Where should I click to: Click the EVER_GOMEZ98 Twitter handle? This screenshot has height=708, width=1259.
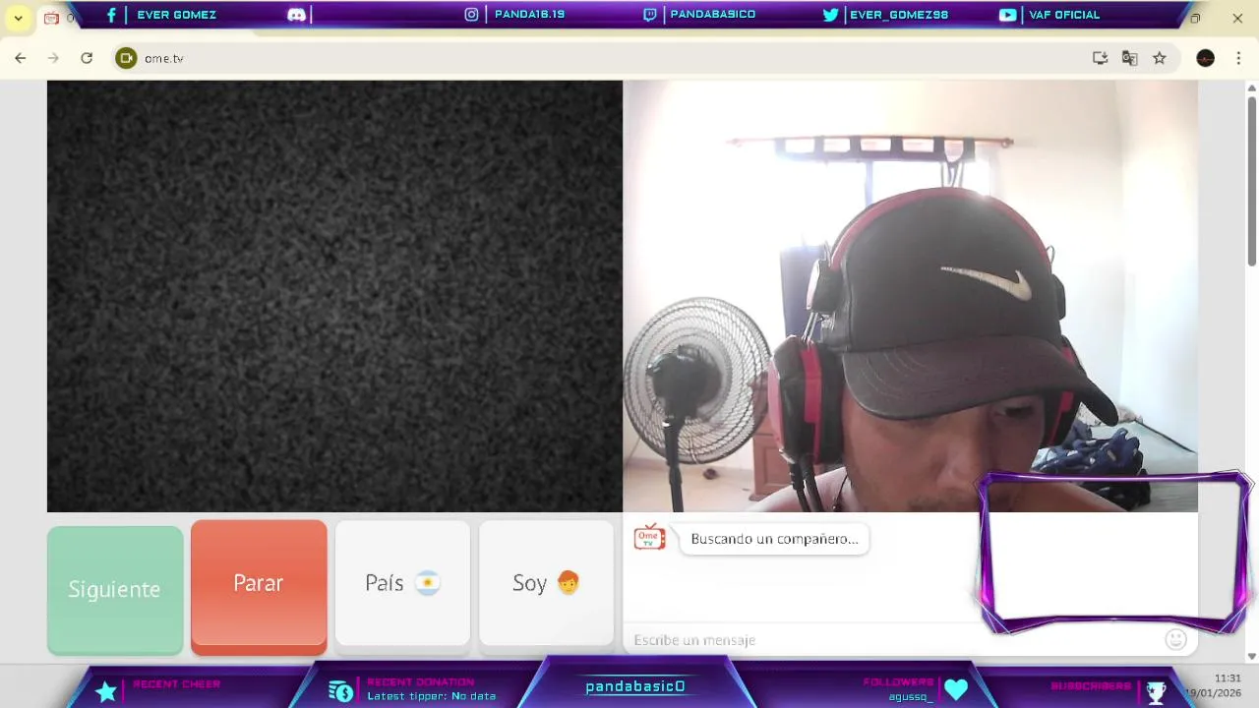[899, 15]
